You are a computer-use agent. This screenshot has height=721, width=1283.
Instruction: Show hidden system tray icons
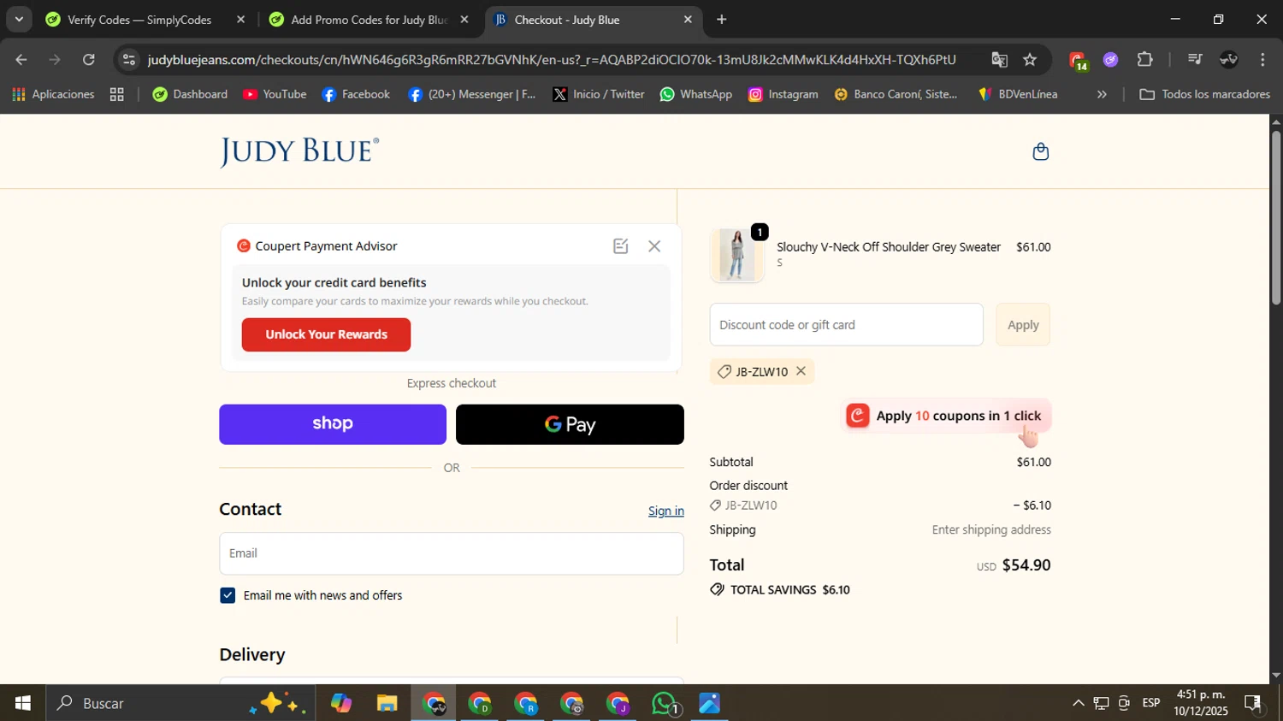click(x=1078, y=703)
